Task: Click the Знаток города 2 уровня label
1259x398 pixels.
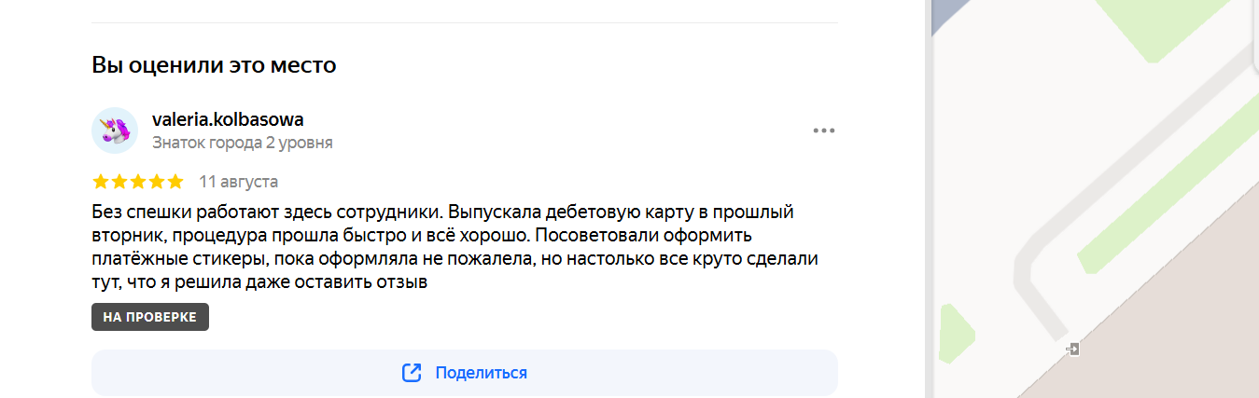Action: click(x=243, y=144)
